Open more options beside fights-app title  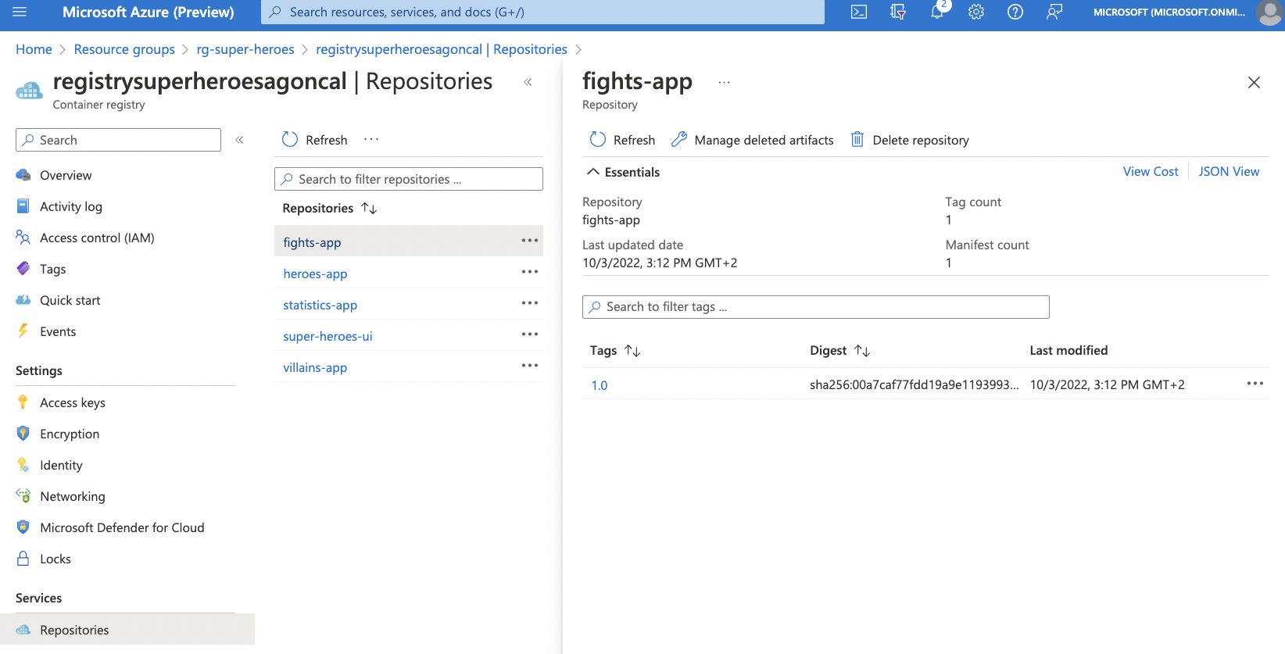[725, 82]
